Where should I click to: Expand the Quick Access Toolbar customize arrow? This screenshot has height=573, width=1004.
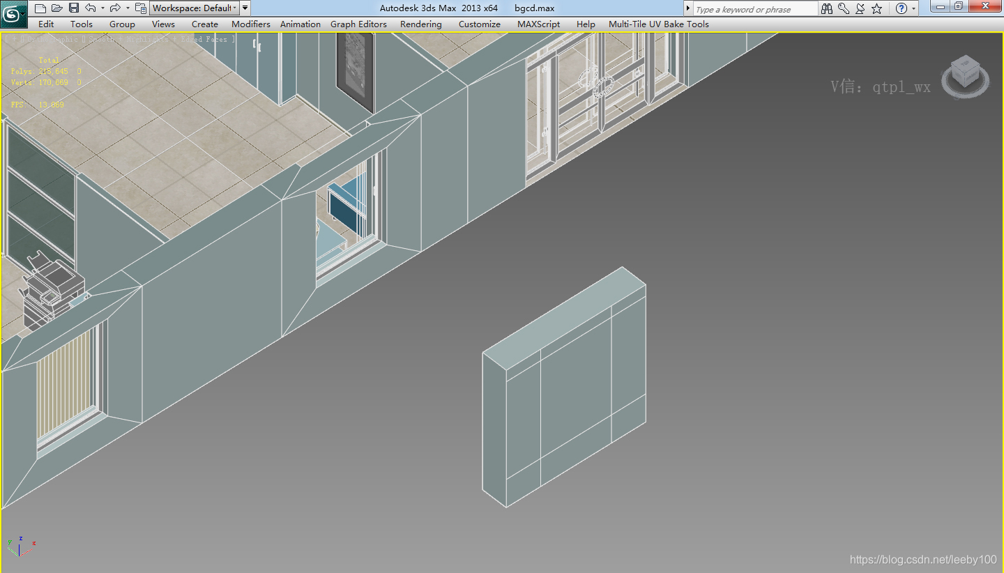245,8
